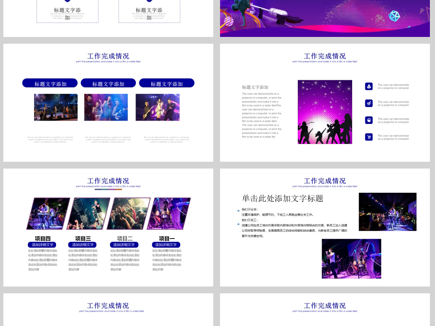Select the leftmost concert photo on 工作完成情况 slide

(x=56, y=107)
